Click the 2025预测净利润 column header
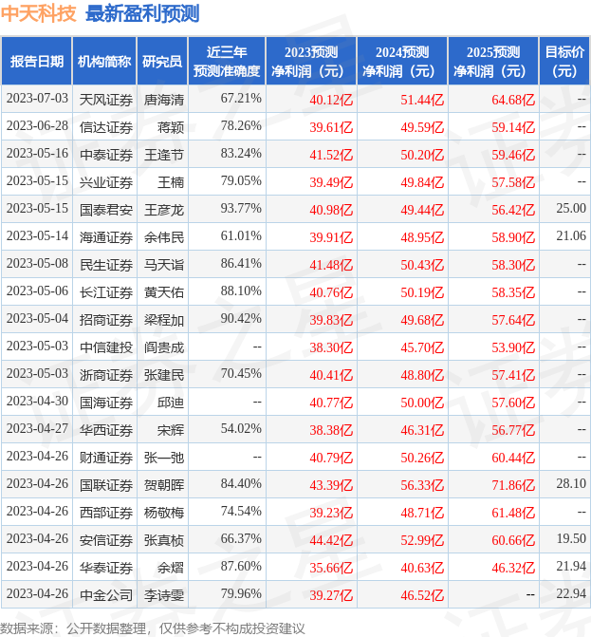This screenshot has height=637, width=591. tap(493, 62)
